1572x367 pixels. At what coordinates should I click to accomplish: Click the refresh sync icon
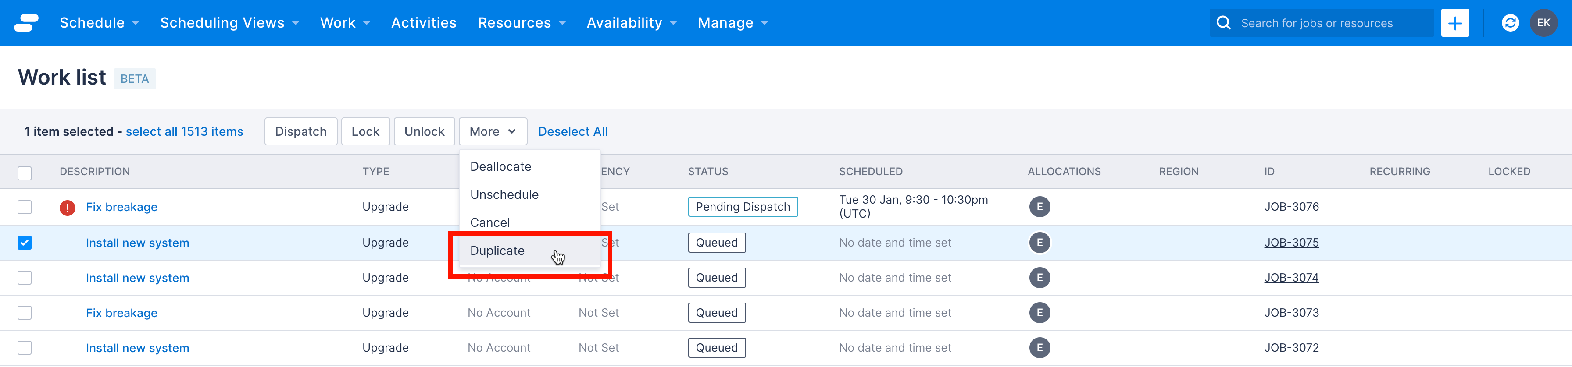pos(1510,23)
